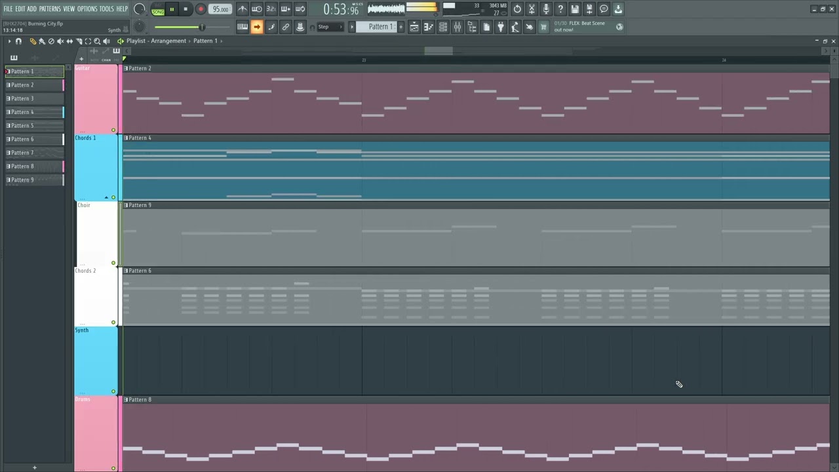Select the Select tool

pyautogui.click(x=88, y=41)
